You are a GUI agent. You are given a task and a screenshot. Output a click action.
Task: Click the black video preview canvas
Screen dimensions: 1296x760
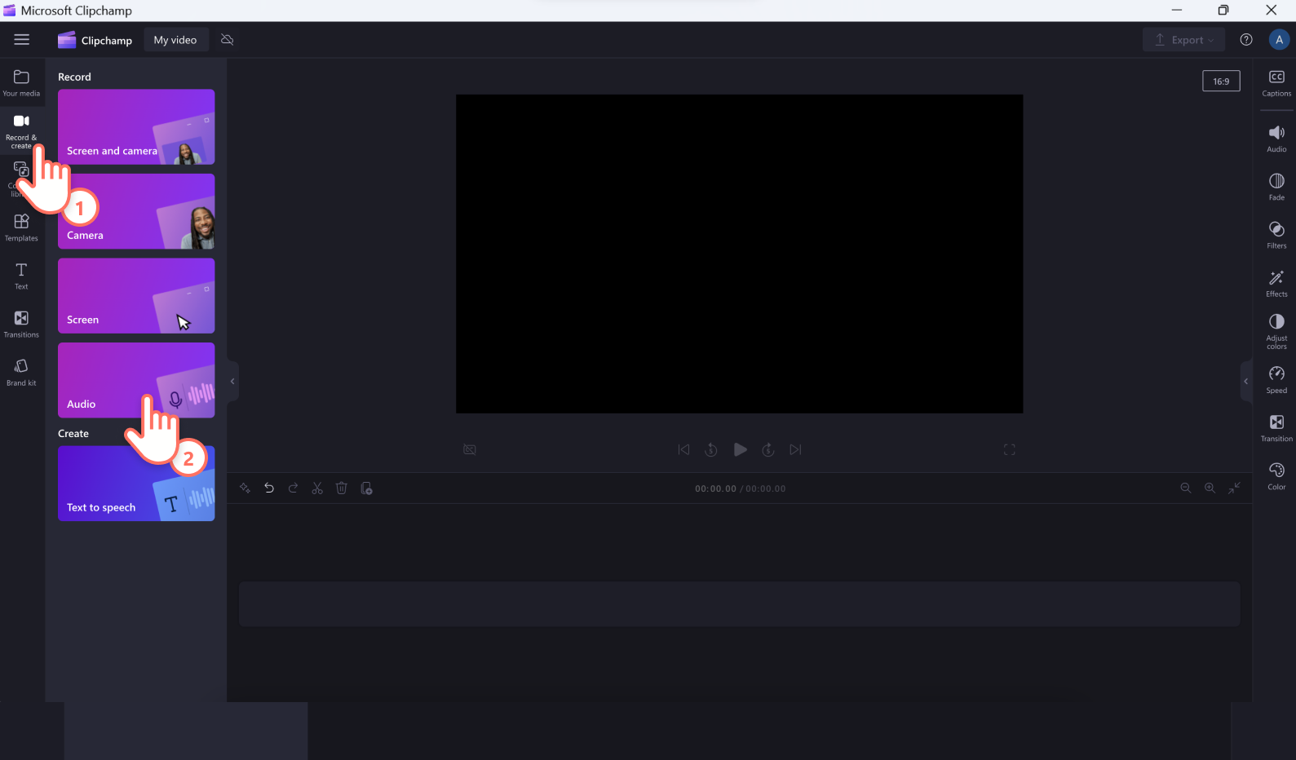739,254
